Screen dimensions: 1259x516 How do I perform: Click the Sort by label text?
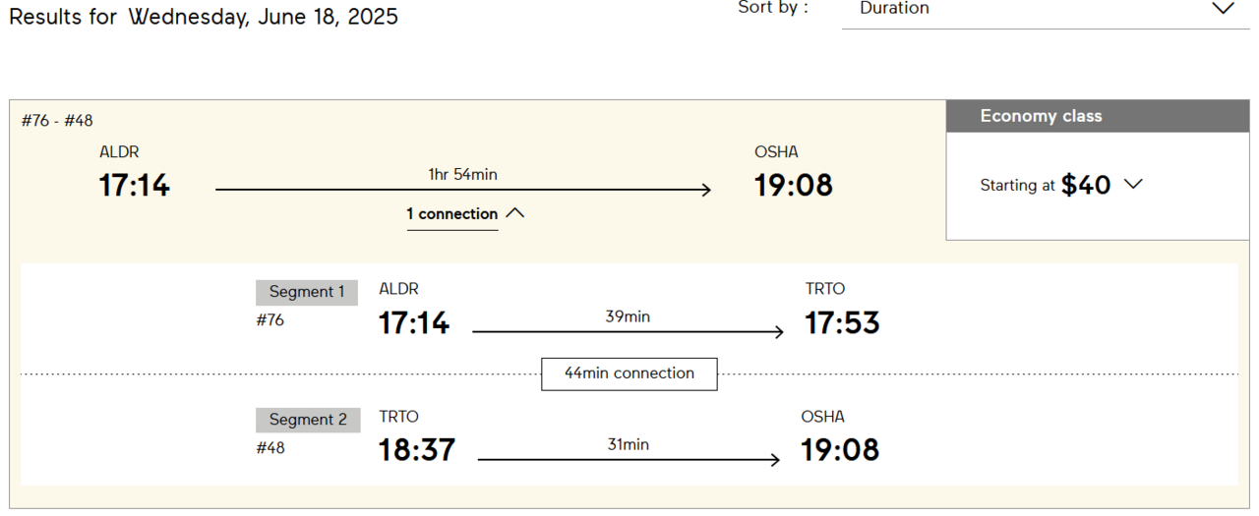773,8
